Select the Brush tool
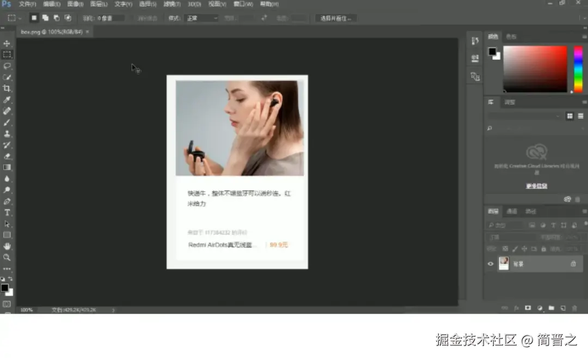588x358 pixels. click(7, 123)
